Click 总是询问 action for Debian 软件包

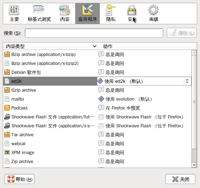click(x=115, y=72)
